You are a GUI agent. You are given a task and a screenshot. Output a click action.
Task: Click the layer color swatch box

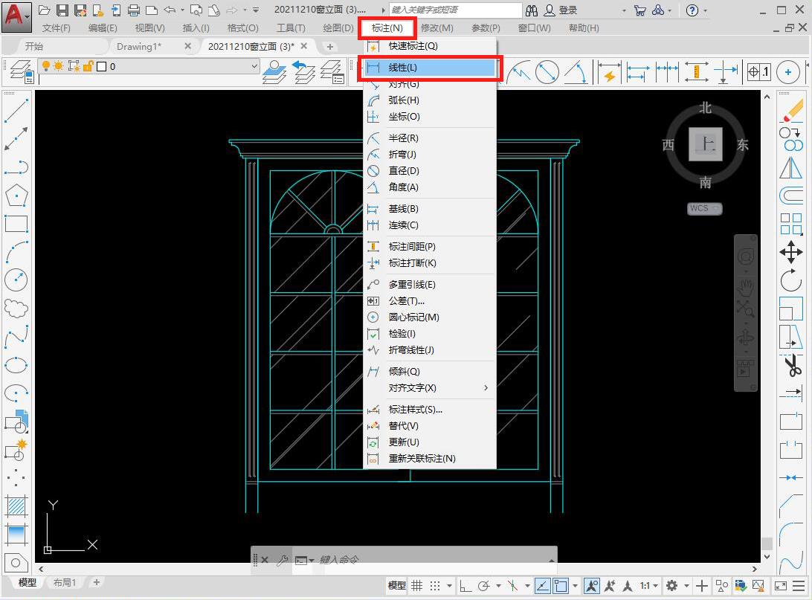coord(102,66)
